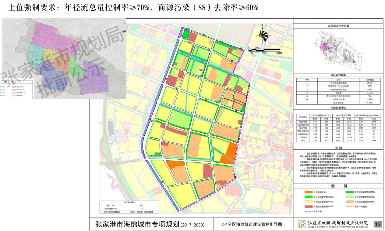Click the 综合雨量径流系数 column header

tap(343, 115)
